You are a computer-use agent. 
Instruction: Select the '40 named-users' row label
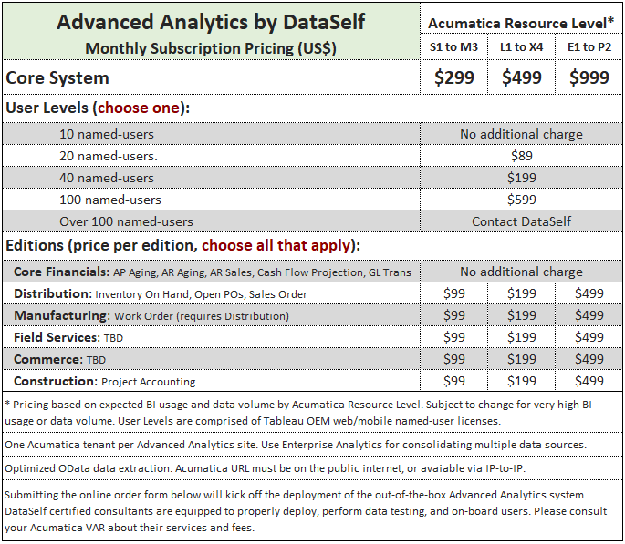click(x=107, y=178)
